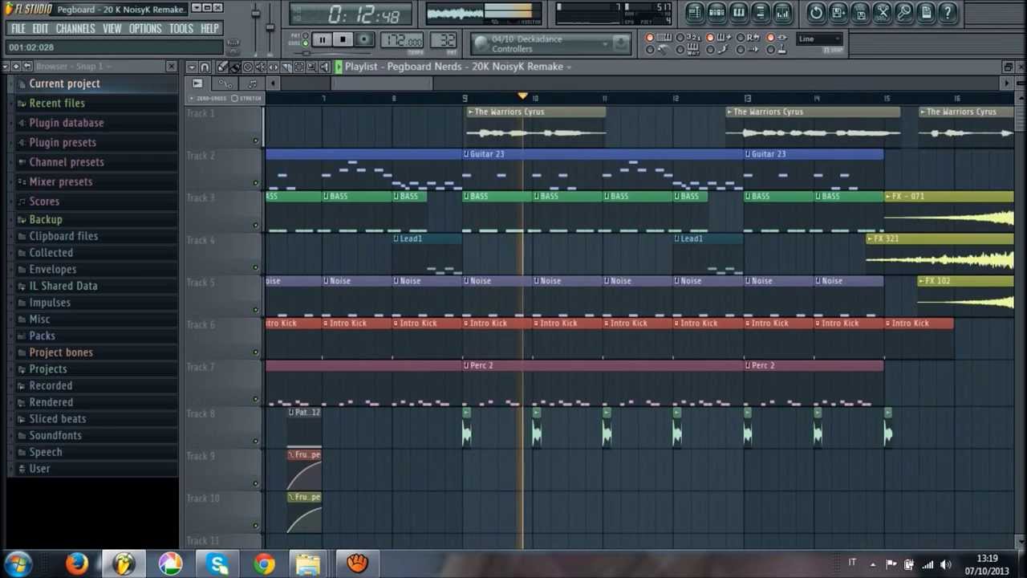The image size is (1027, 578).
Task: Click the master pitch slider knob
Action: [270, 27]
